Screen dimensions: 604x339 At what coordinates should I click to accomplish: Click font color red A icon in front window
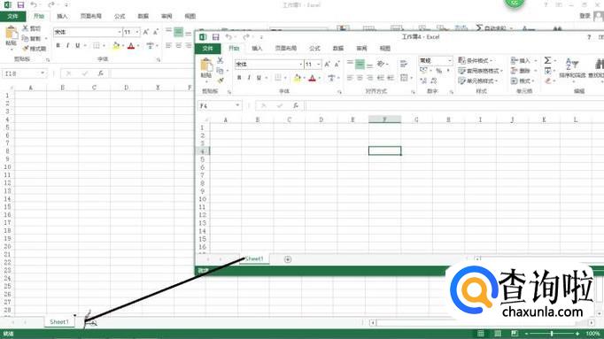tap(313, 78)
